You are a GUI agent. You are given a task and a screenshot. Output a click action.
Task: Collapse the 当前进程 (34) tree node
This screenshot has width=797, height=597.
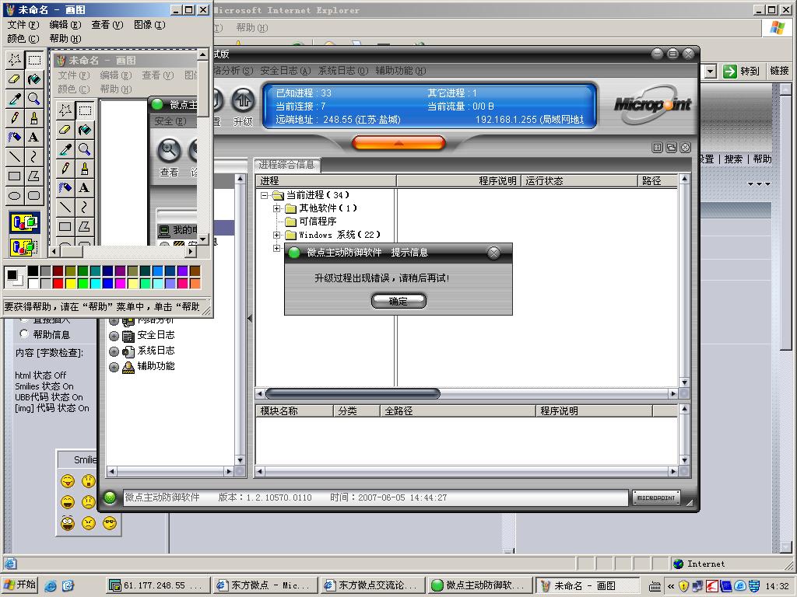point(264,195)
